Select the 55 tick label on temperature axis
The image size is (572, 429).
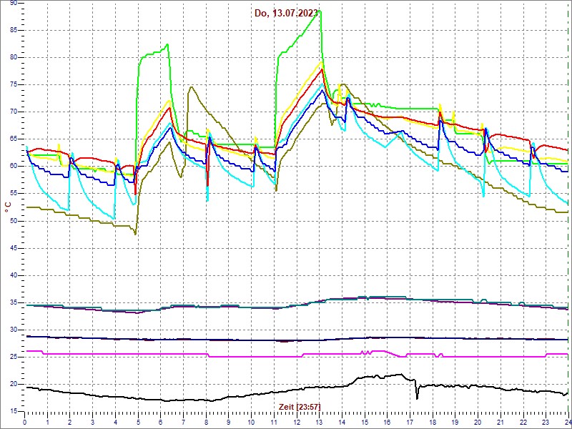13,194
